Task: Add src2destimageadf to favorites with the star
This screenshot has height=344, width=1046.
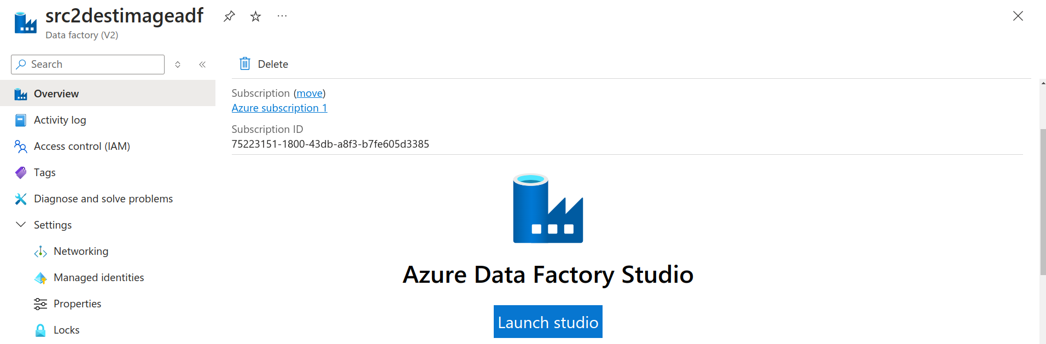Action: [255, 16]
